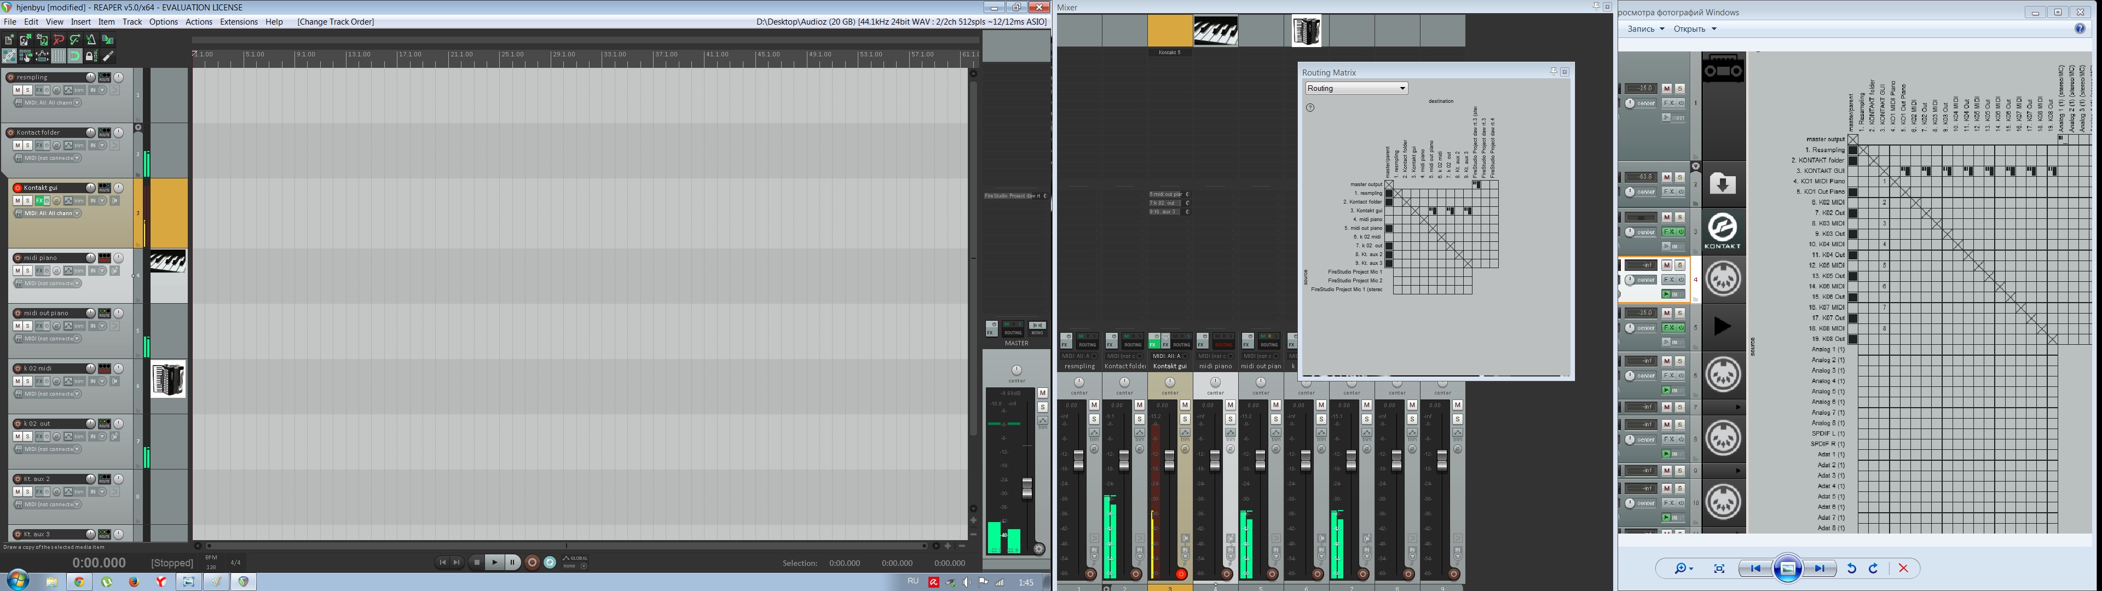Open record mode dropdown on resmpling track
2102x591 pixels.
pyautogui.click(x=103, y=90)
